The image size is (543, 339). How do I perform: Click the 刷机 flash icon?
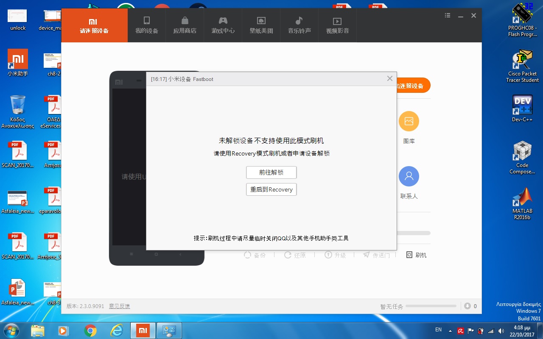click(x=416, y=255)
